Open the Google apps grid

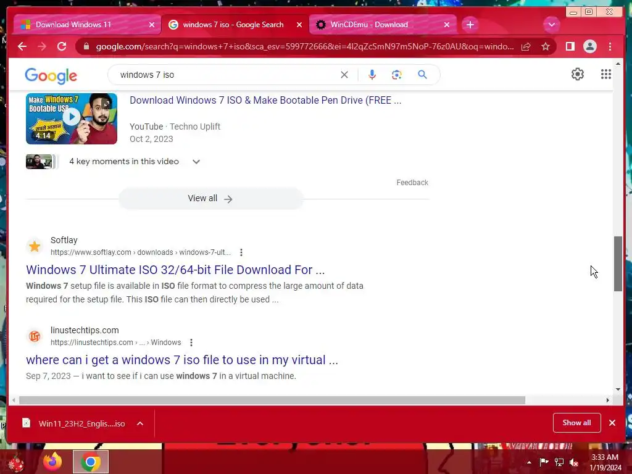coord(606,74)
